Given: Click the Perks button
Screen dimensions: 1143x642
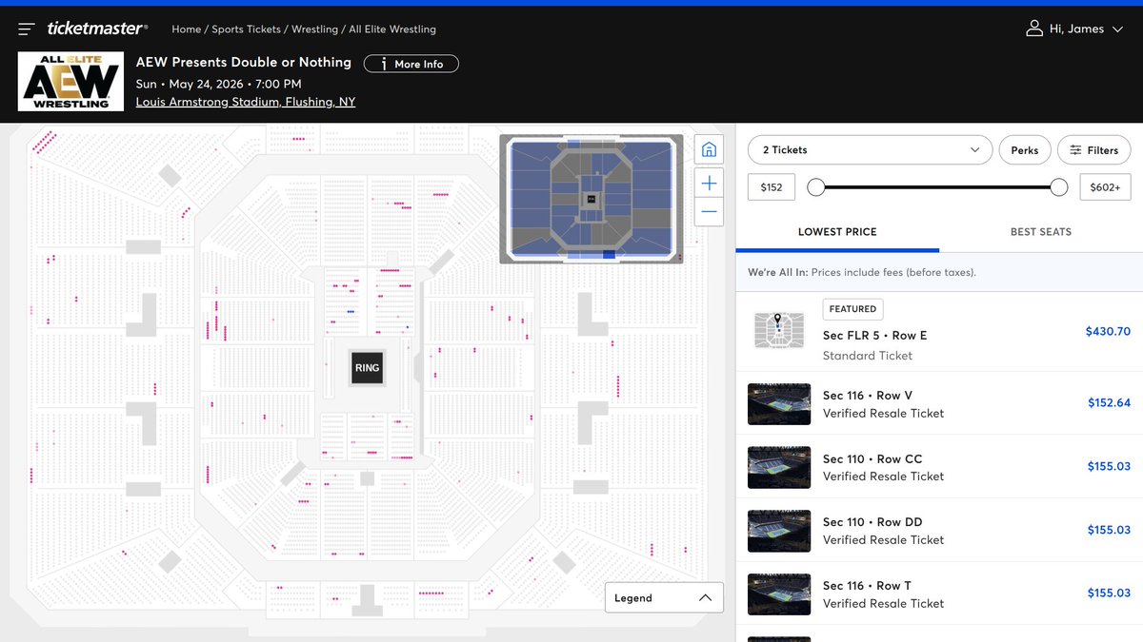Looking at the screenshot, I should pyautogui.click(x=1025, y=150).
